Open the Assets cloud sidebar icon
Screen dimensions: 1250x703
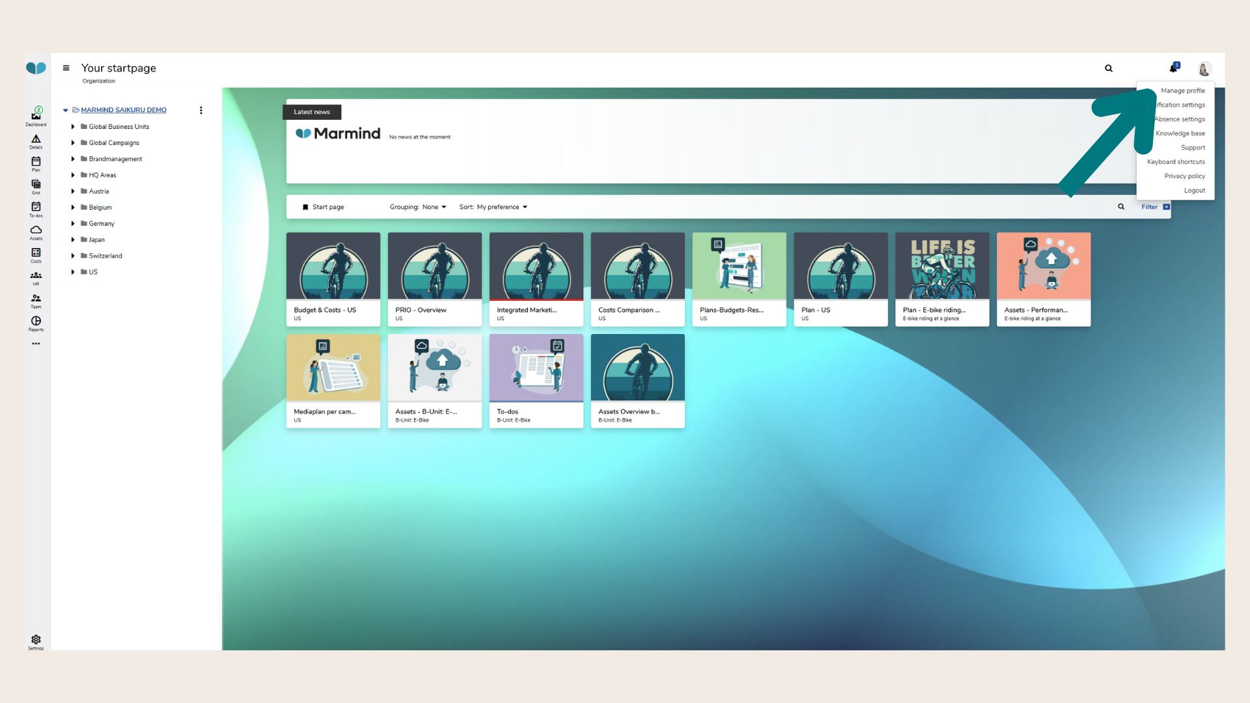pos(36,230)
